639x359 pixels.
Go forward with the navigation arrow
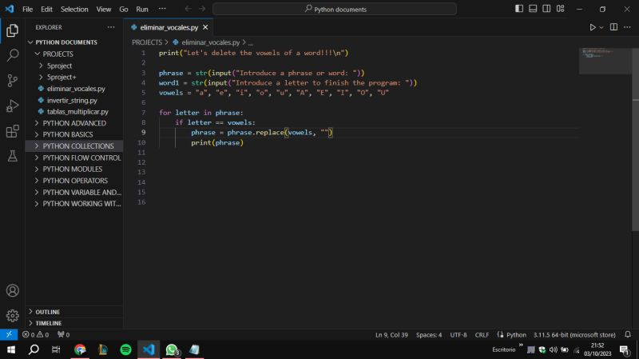tap(202, 9)
